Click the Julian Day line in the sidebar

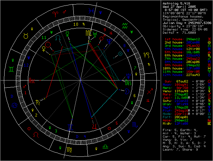click(187, 23)
